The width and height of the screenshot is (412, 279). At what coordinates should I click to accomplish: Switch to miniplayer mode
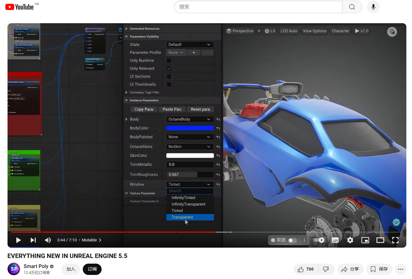tap(365, 240)
